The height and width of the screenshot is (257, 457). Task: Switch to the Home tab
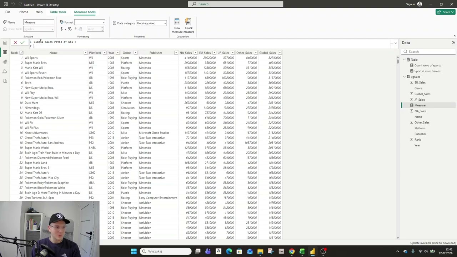tap(24, 12)
